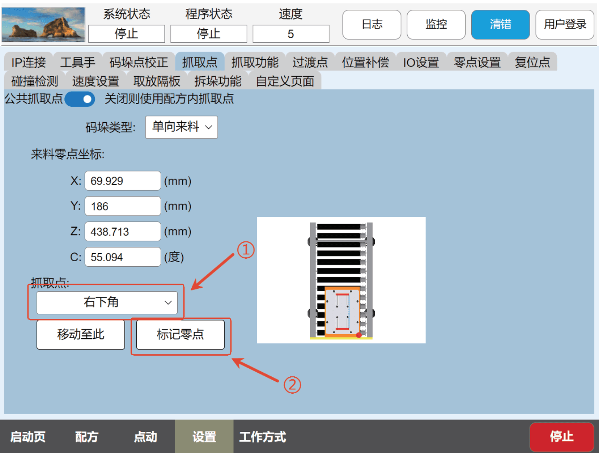Select the 复位点 tab
Image resolution: width=599 pixels, height=453 pixels.
(532, 62)
